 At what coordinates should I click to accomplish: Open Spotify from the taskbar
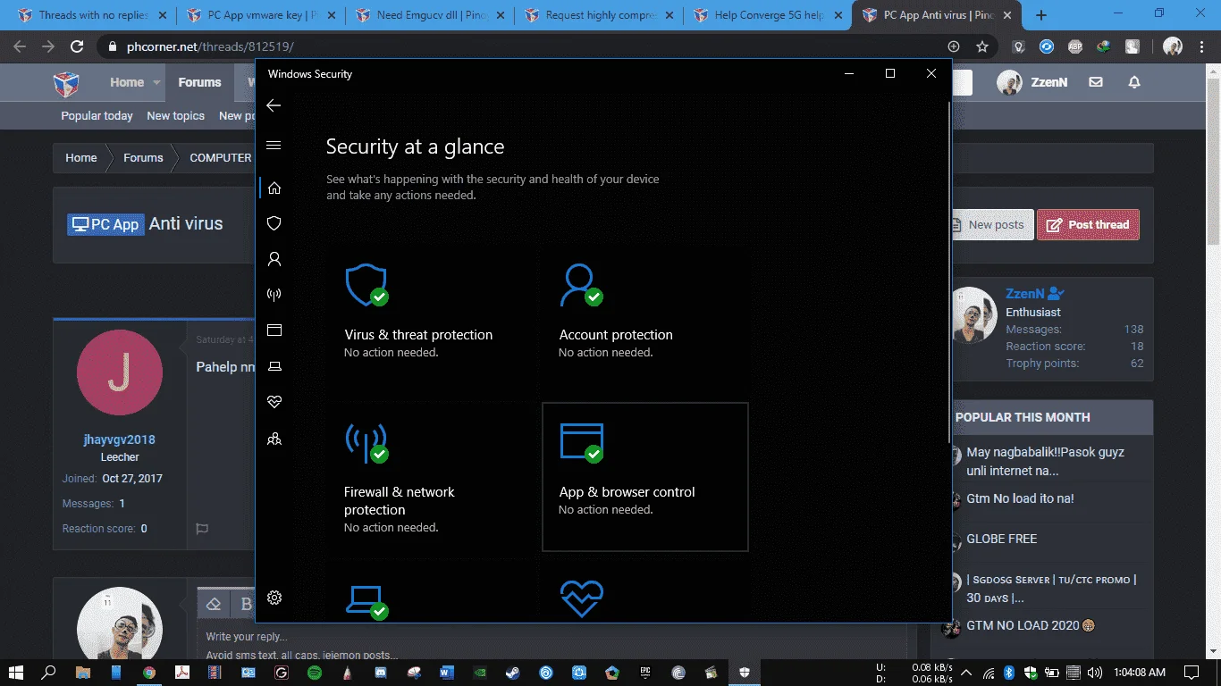pos(315,672)
